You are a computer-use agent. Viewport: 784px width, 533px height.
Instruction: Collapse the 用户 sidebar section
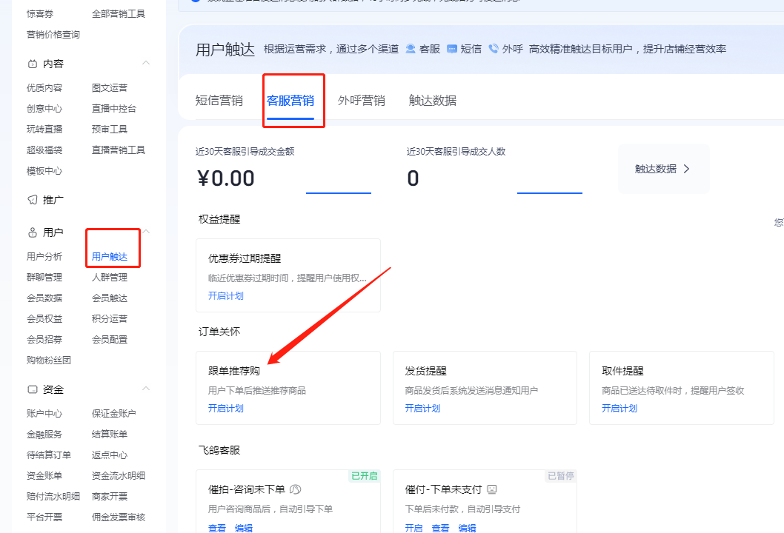coord(146,232)
